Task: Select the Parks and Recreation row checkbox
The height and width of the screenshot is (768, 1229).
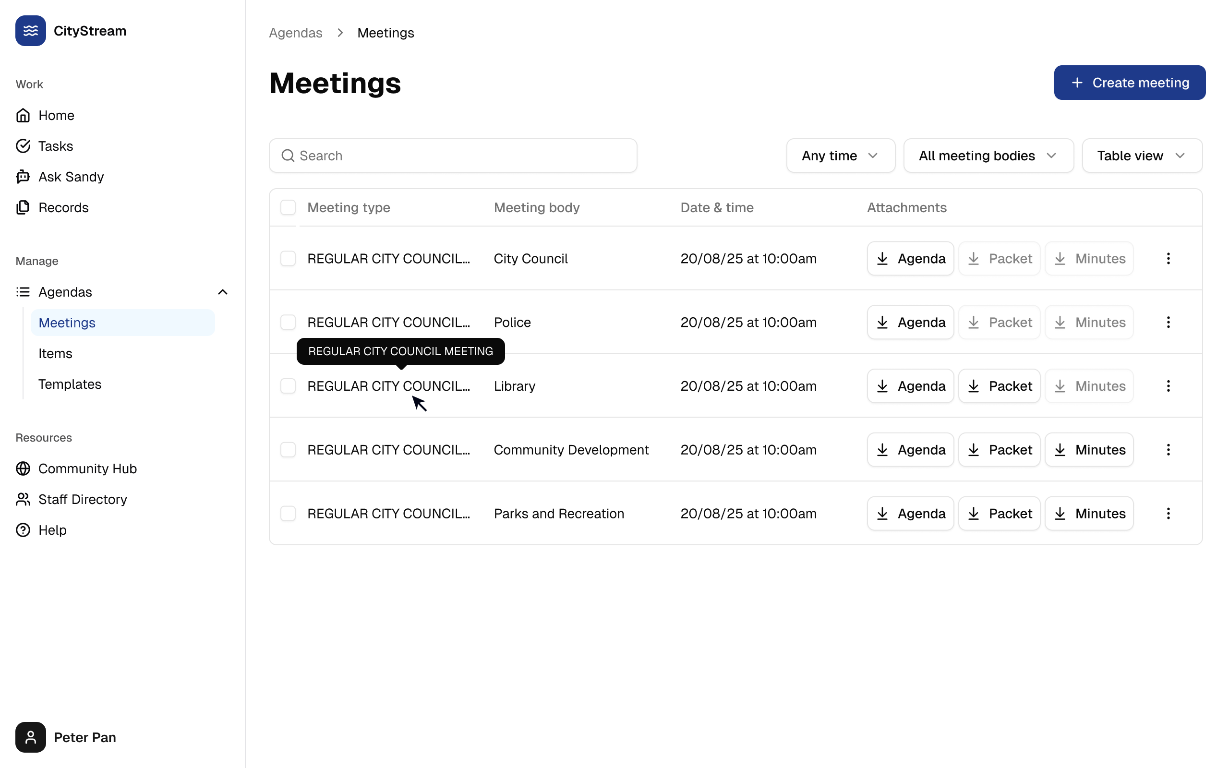Action: (x=288, y=514)
